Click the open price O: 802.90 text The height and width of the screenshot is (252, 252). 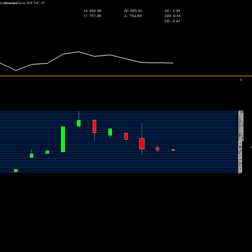pyautogui.click(x=93, y=11)
